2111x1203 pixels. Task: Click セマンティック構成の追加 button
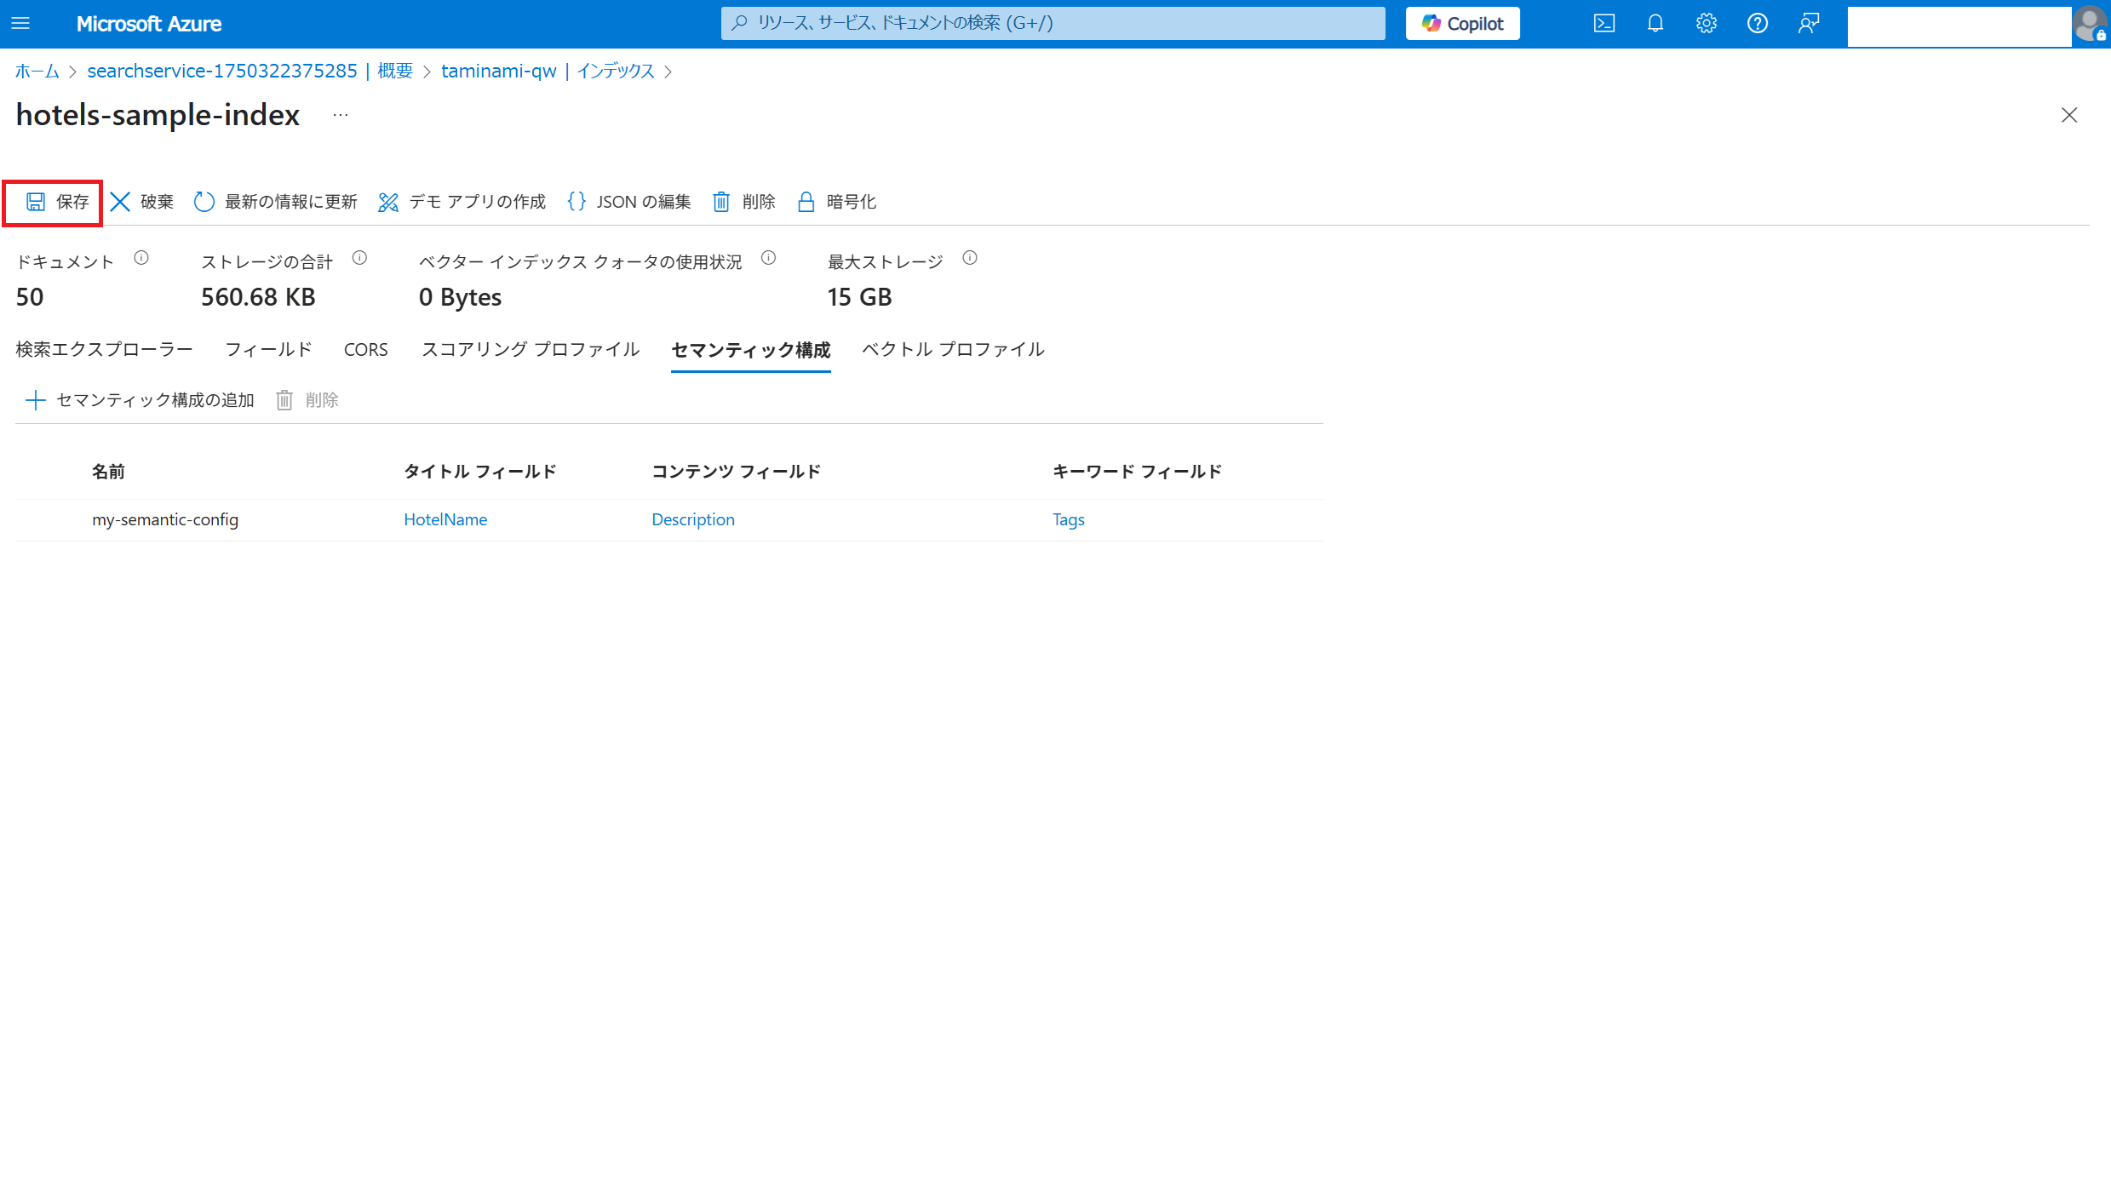(x=141, y=400)
